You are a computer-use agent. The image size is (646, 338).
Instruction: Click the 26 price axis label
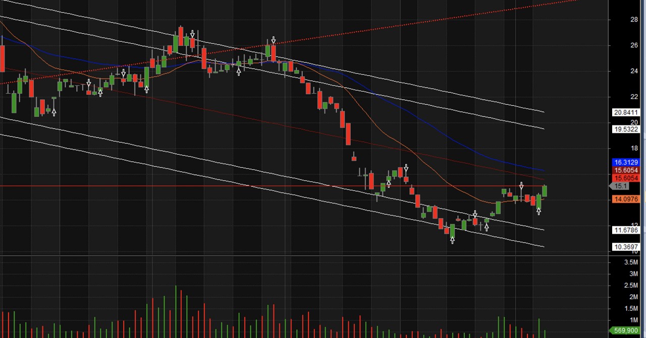click(x=634, y=45)
